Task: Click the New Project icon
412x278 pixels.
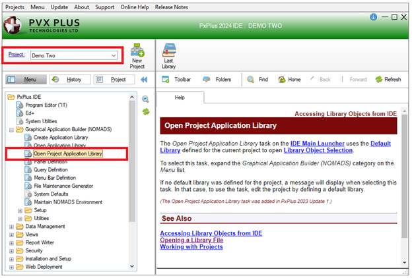Action: click(x=137, y=52)
